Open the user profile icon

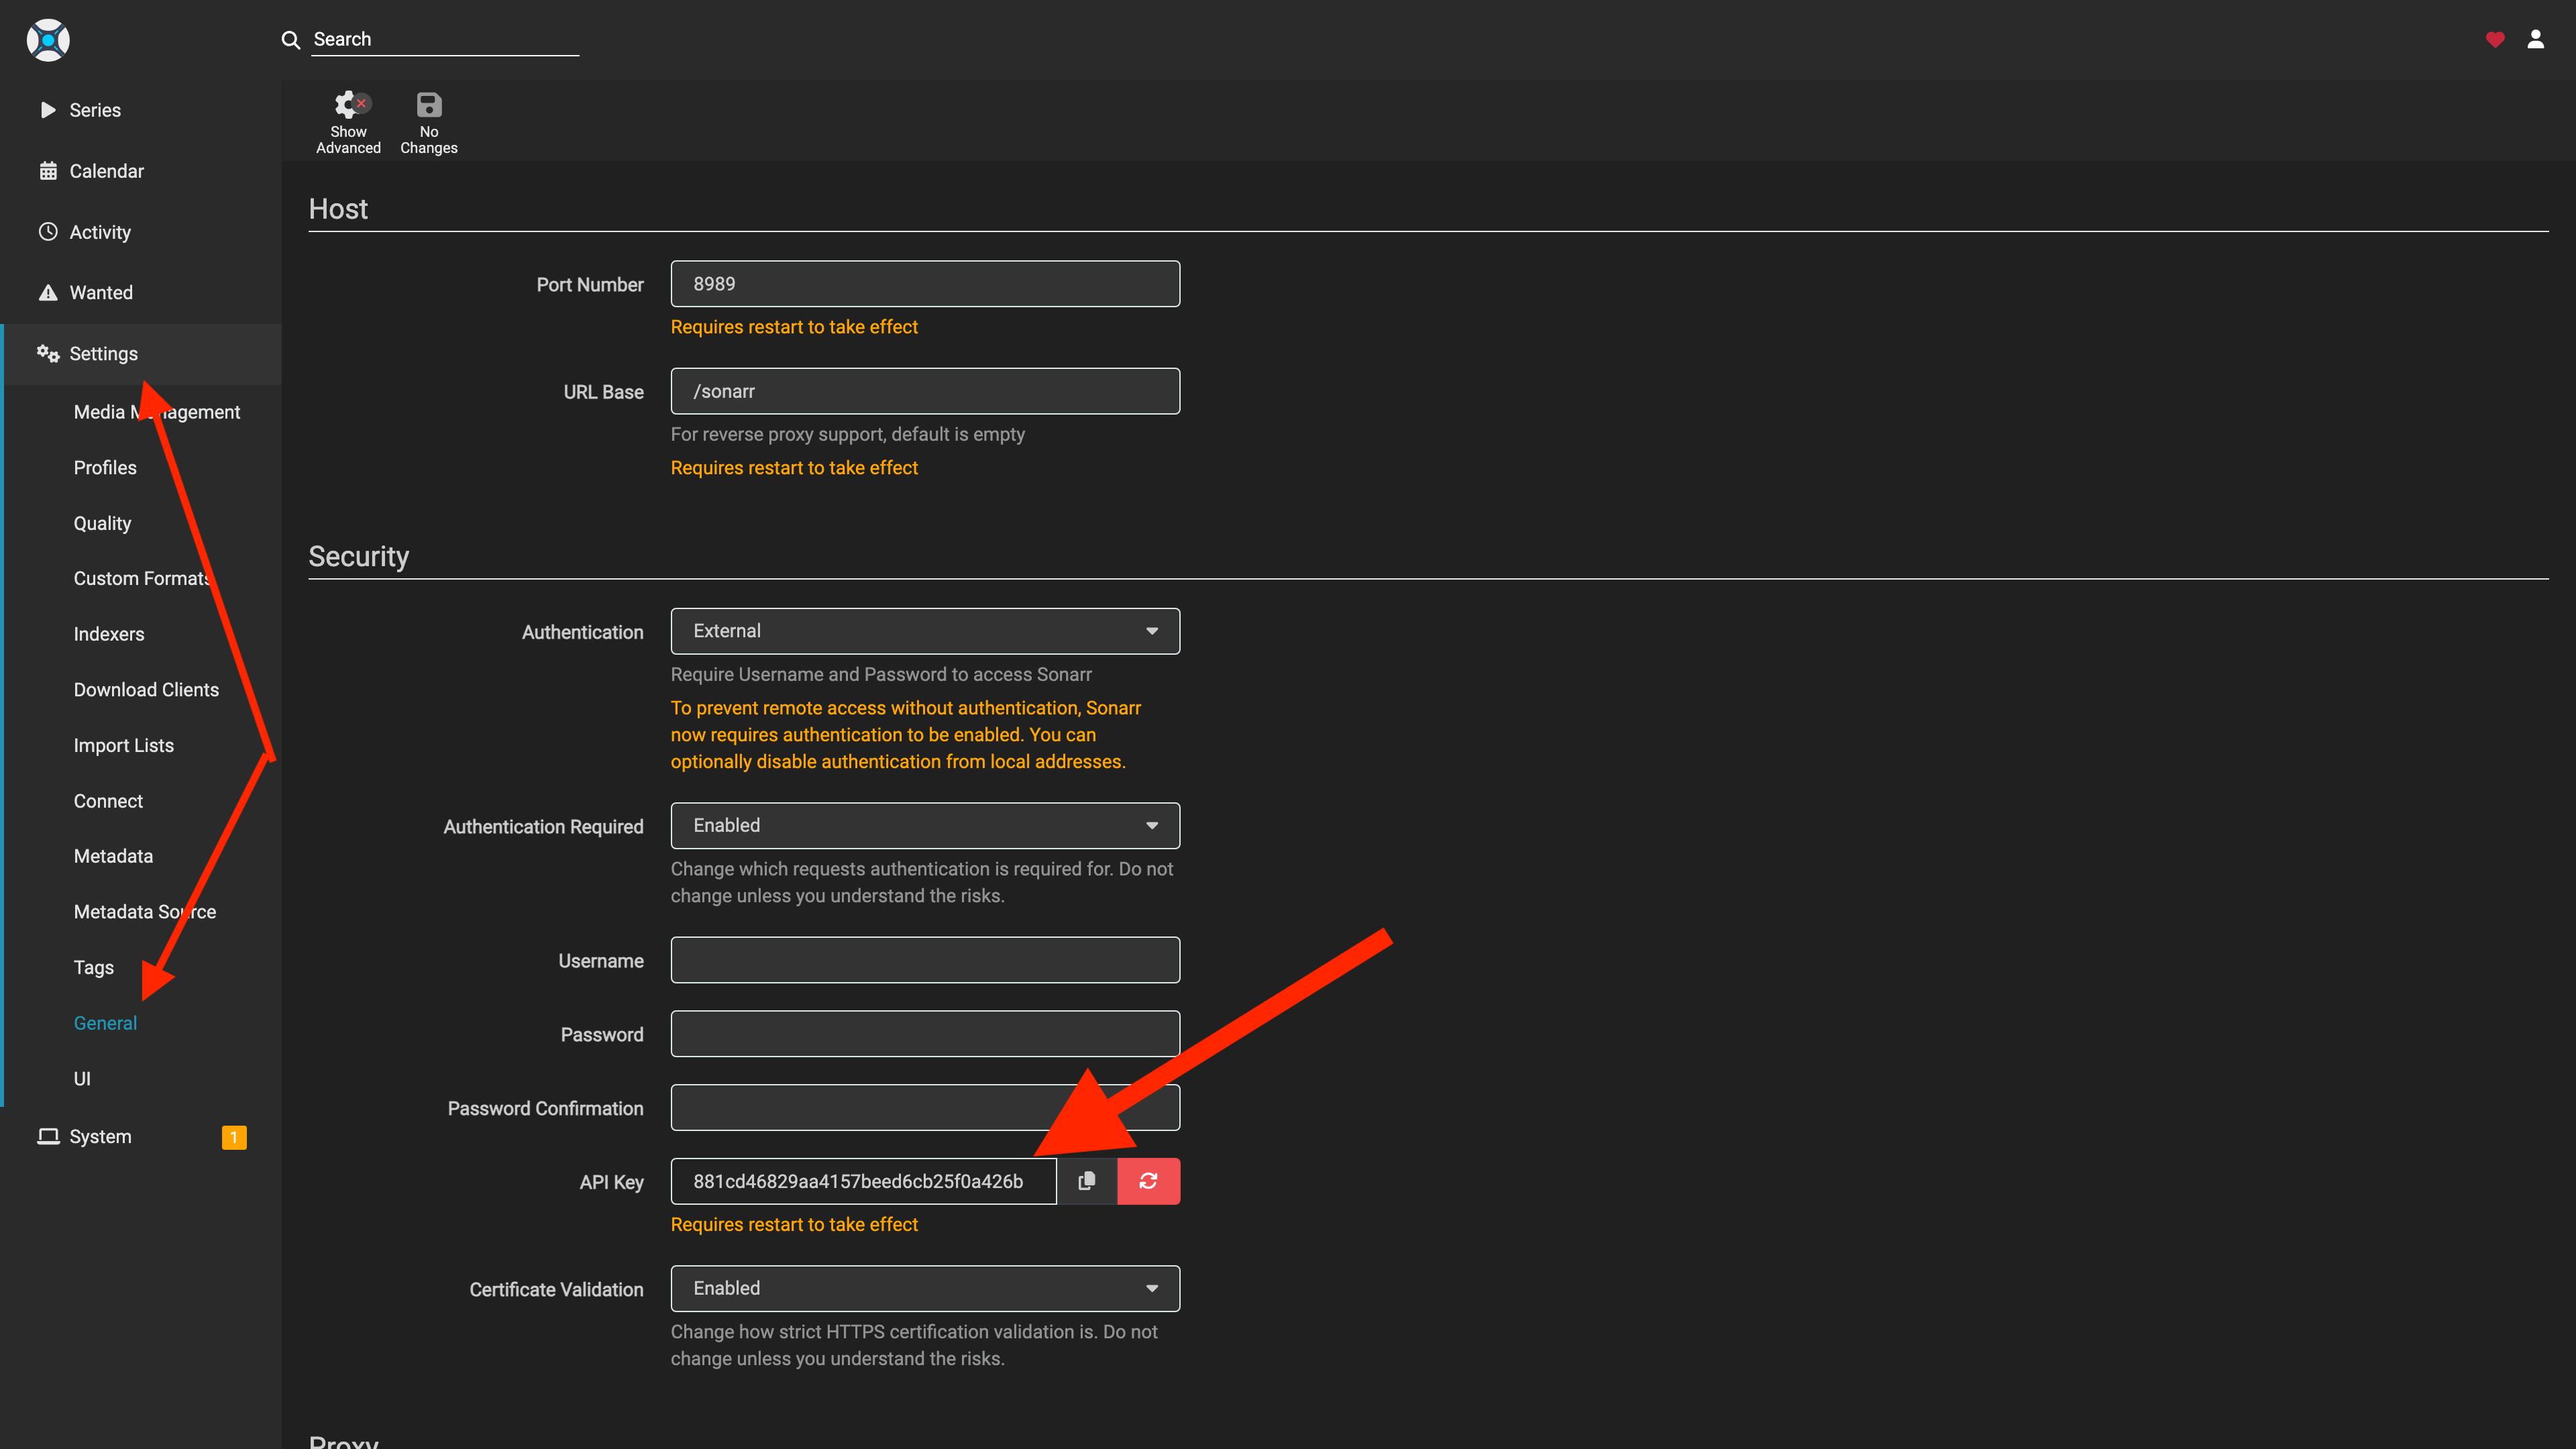(2536, 40)
